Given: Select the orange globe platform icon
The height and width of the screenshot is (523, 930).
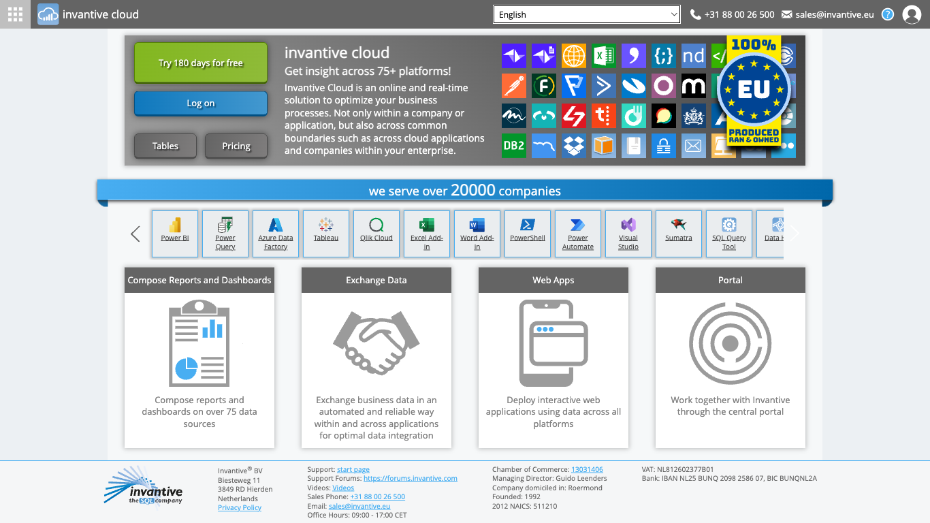Looking at the screenshot, I should click(x=574, y=56).
